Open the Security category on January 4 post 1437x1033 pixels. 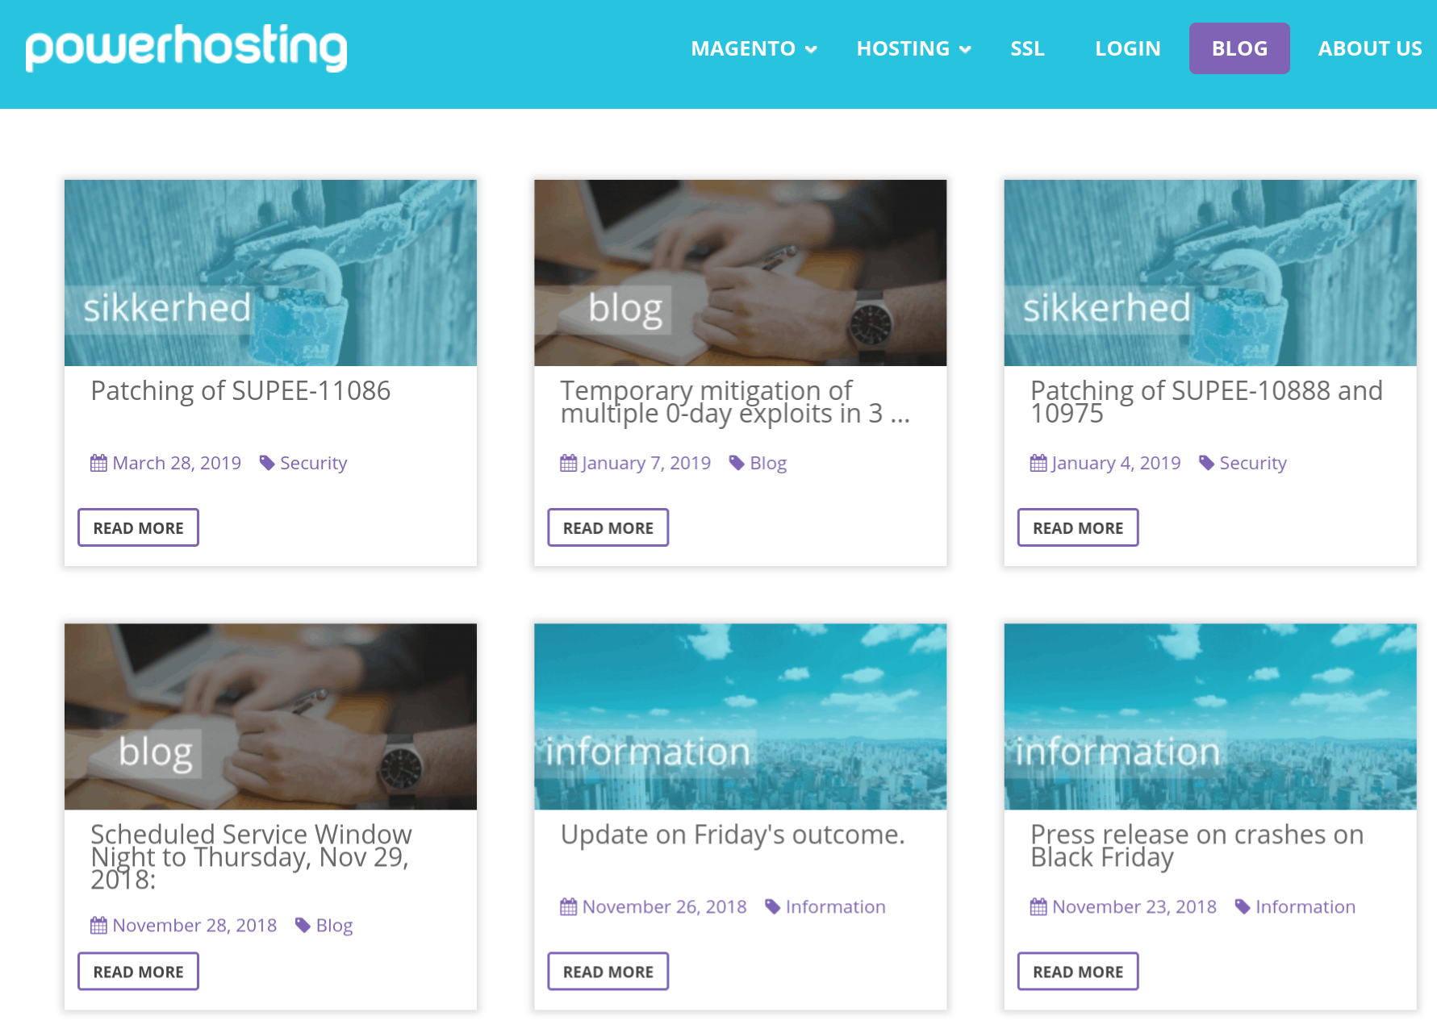tap(1252, 463)
